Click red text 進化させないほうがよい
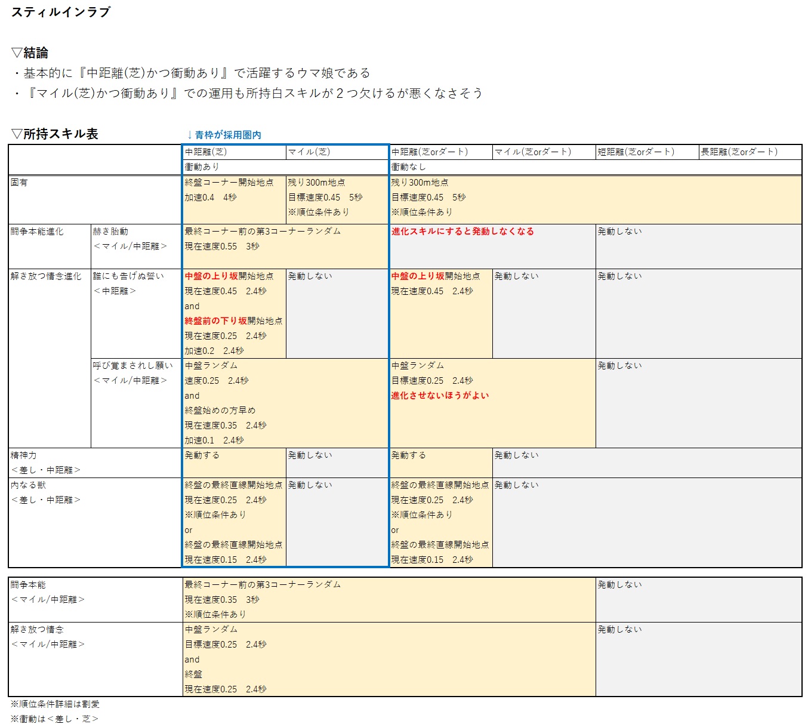 point(440,395)
